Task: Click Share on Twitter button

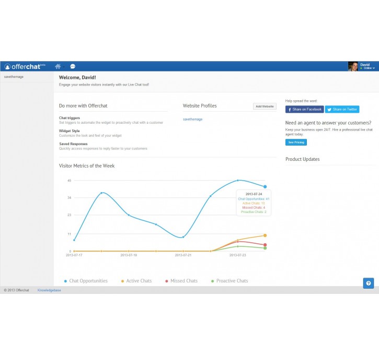Action: [342, 109]
